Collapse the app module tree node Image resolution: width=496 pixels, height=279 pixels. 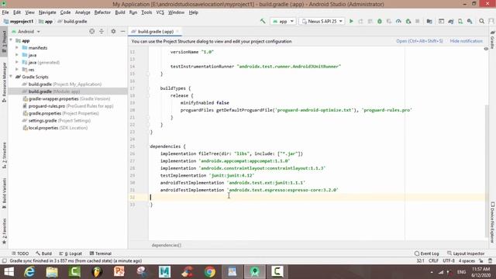click(x=12, y=40)
